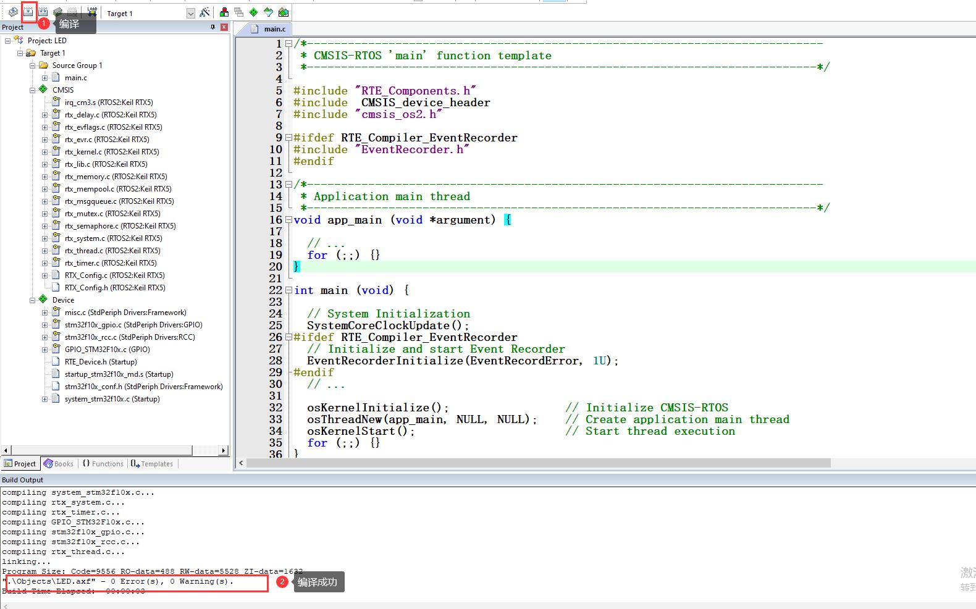Switch to the Project panel tab
The width and height of the screenshot is (976, 609).
point(20,464)
